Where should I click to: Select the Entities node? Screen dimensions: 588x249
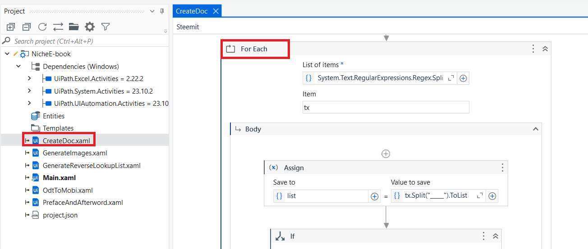coord(54,116)
